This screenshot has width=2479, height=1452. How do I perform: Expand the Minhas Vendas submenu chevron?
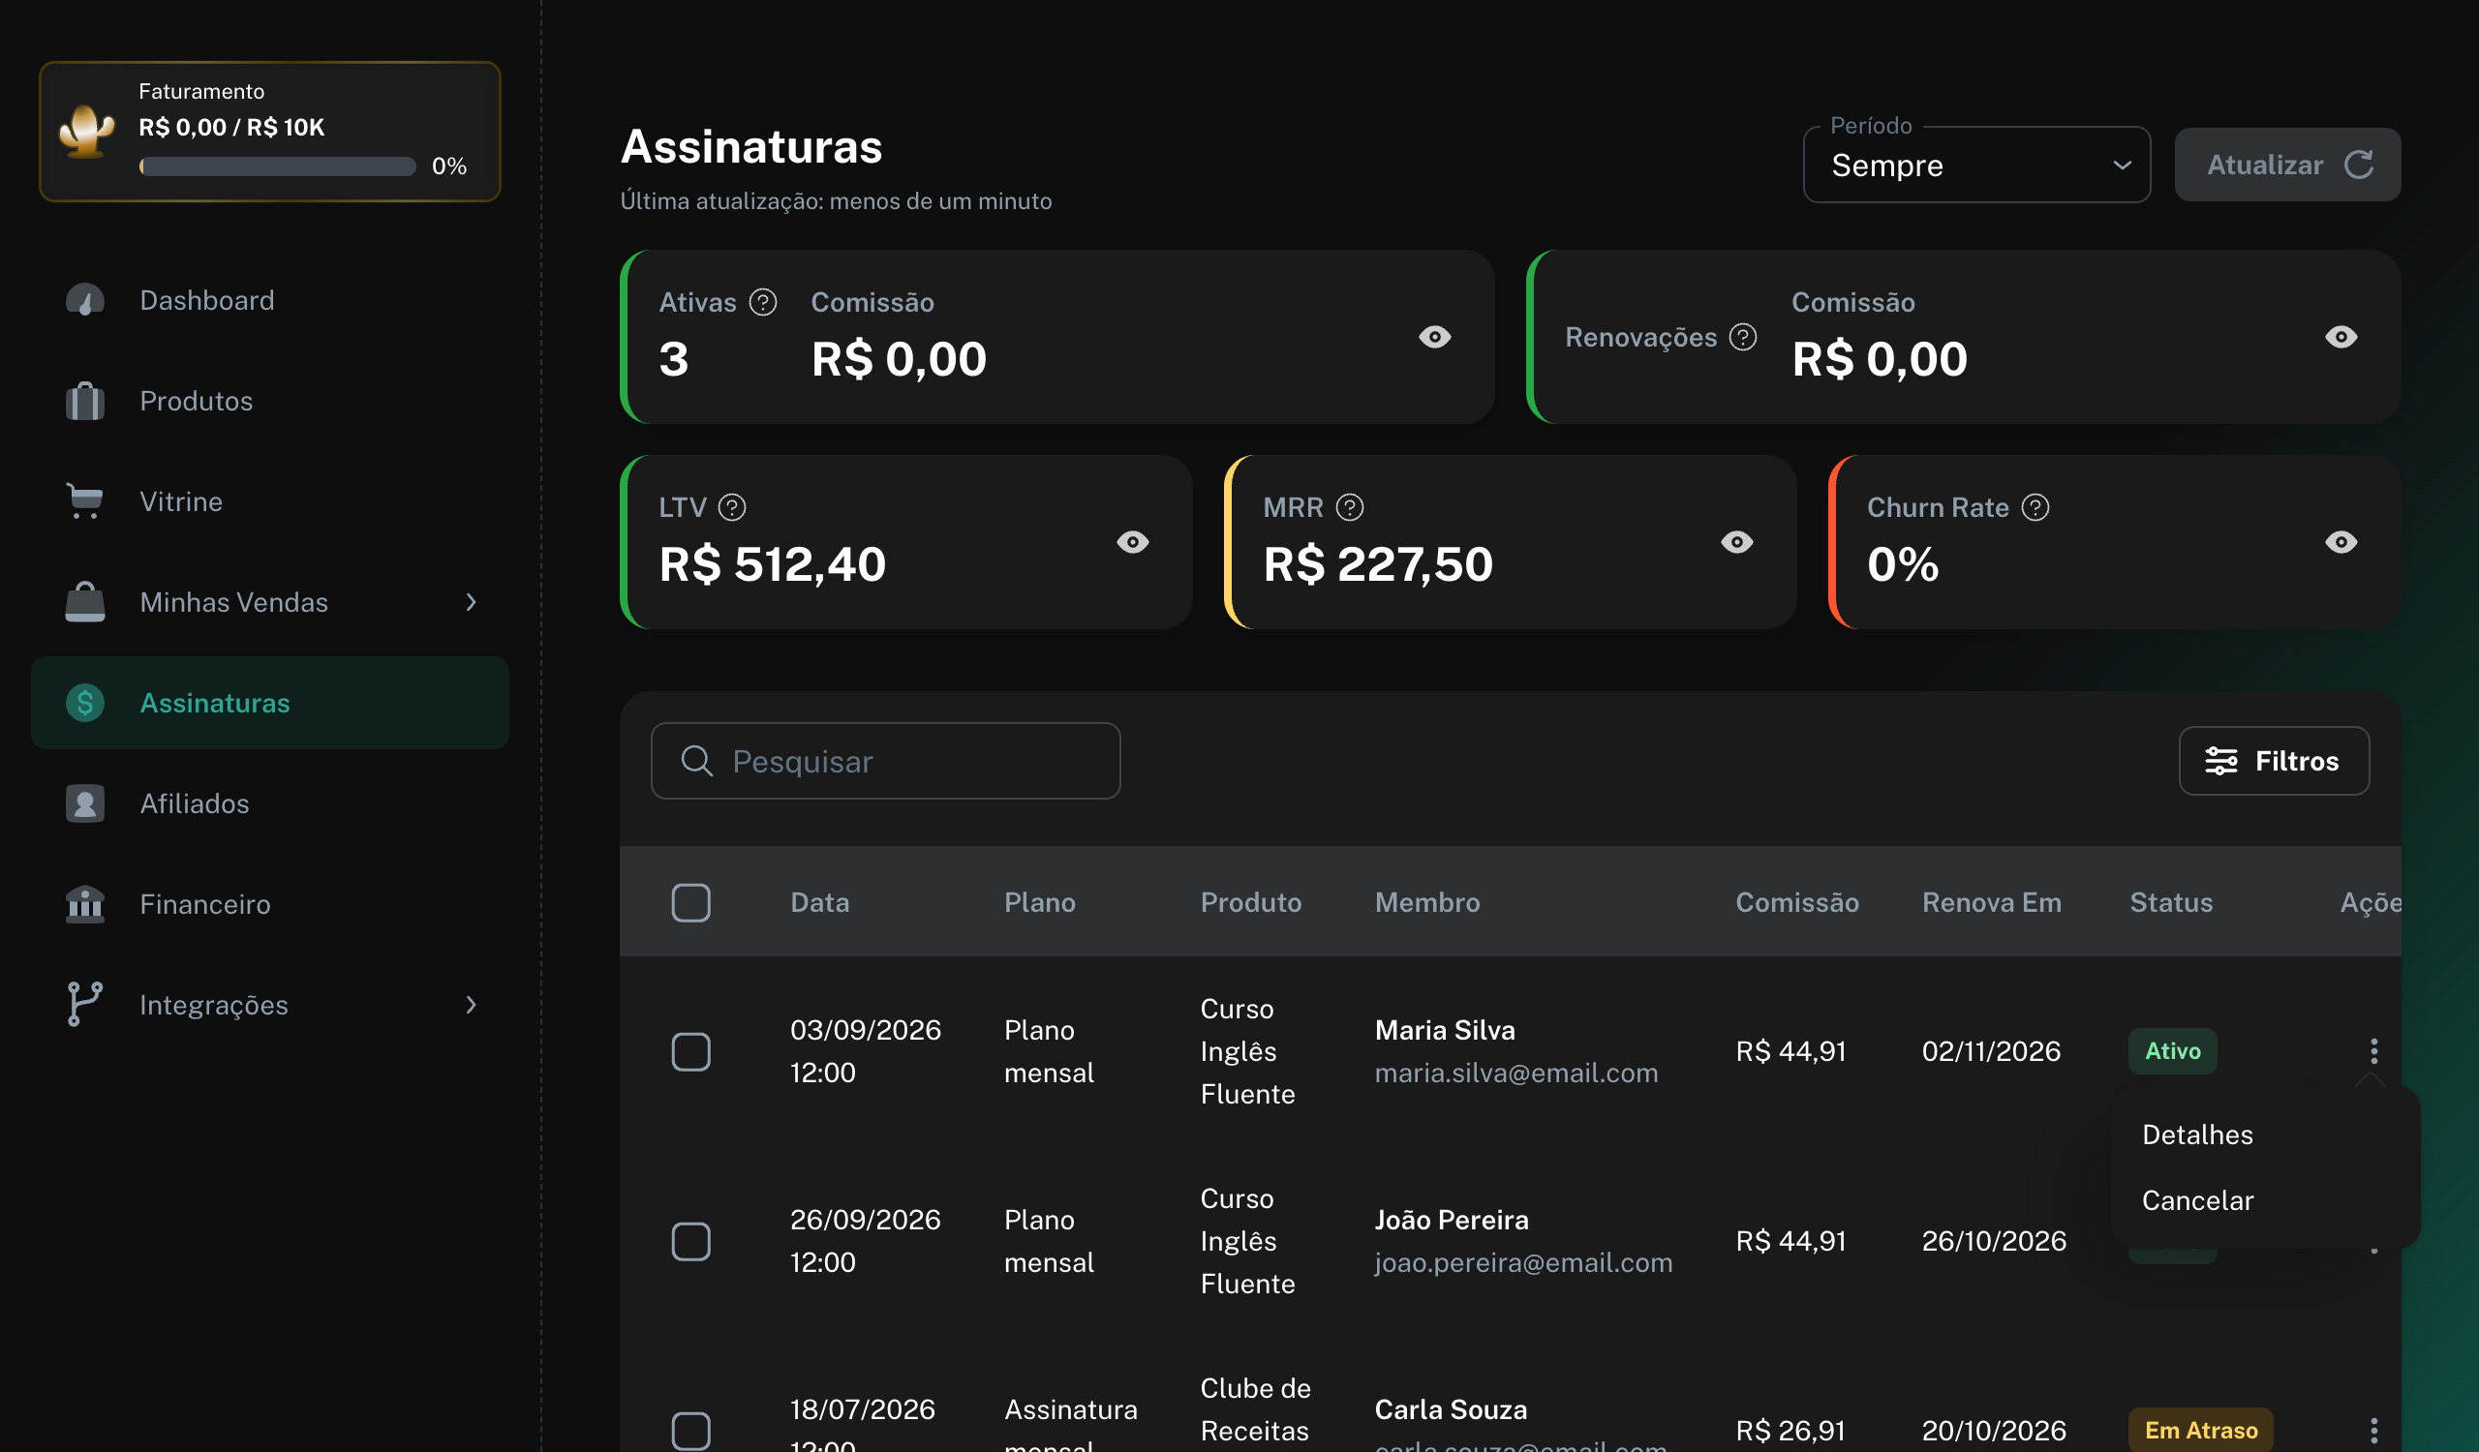pyautogui.click(x=472, y=602)
